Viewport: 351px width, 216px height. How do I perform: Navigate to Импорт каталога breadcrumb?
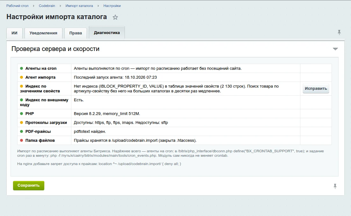click(x=79, y=6)
